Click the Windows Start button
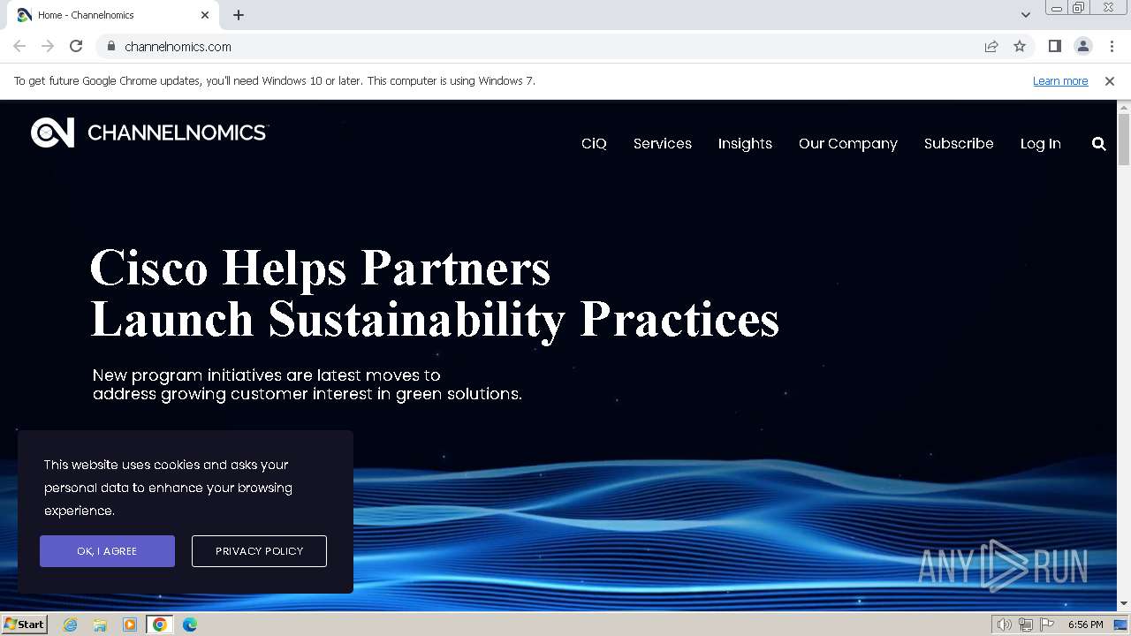The height and width of the screenshot is (636, 1131). pyautogui.click(x=24, y=625)
